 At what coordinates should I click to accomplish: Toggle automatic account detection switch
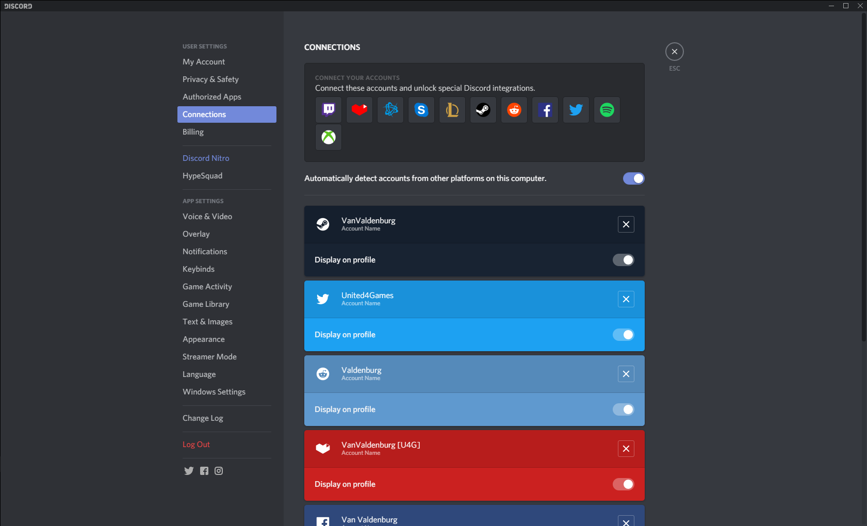(x=634, y=178)
